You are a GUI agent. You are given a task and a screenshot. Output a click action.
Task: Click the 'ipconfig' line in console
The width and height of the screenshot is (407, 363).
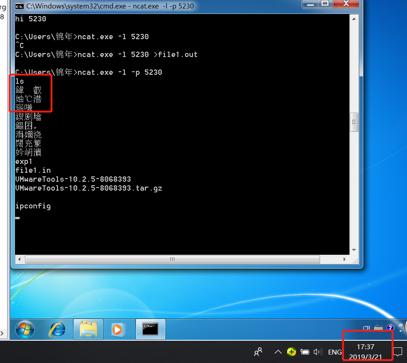click(x=33, y=206)
